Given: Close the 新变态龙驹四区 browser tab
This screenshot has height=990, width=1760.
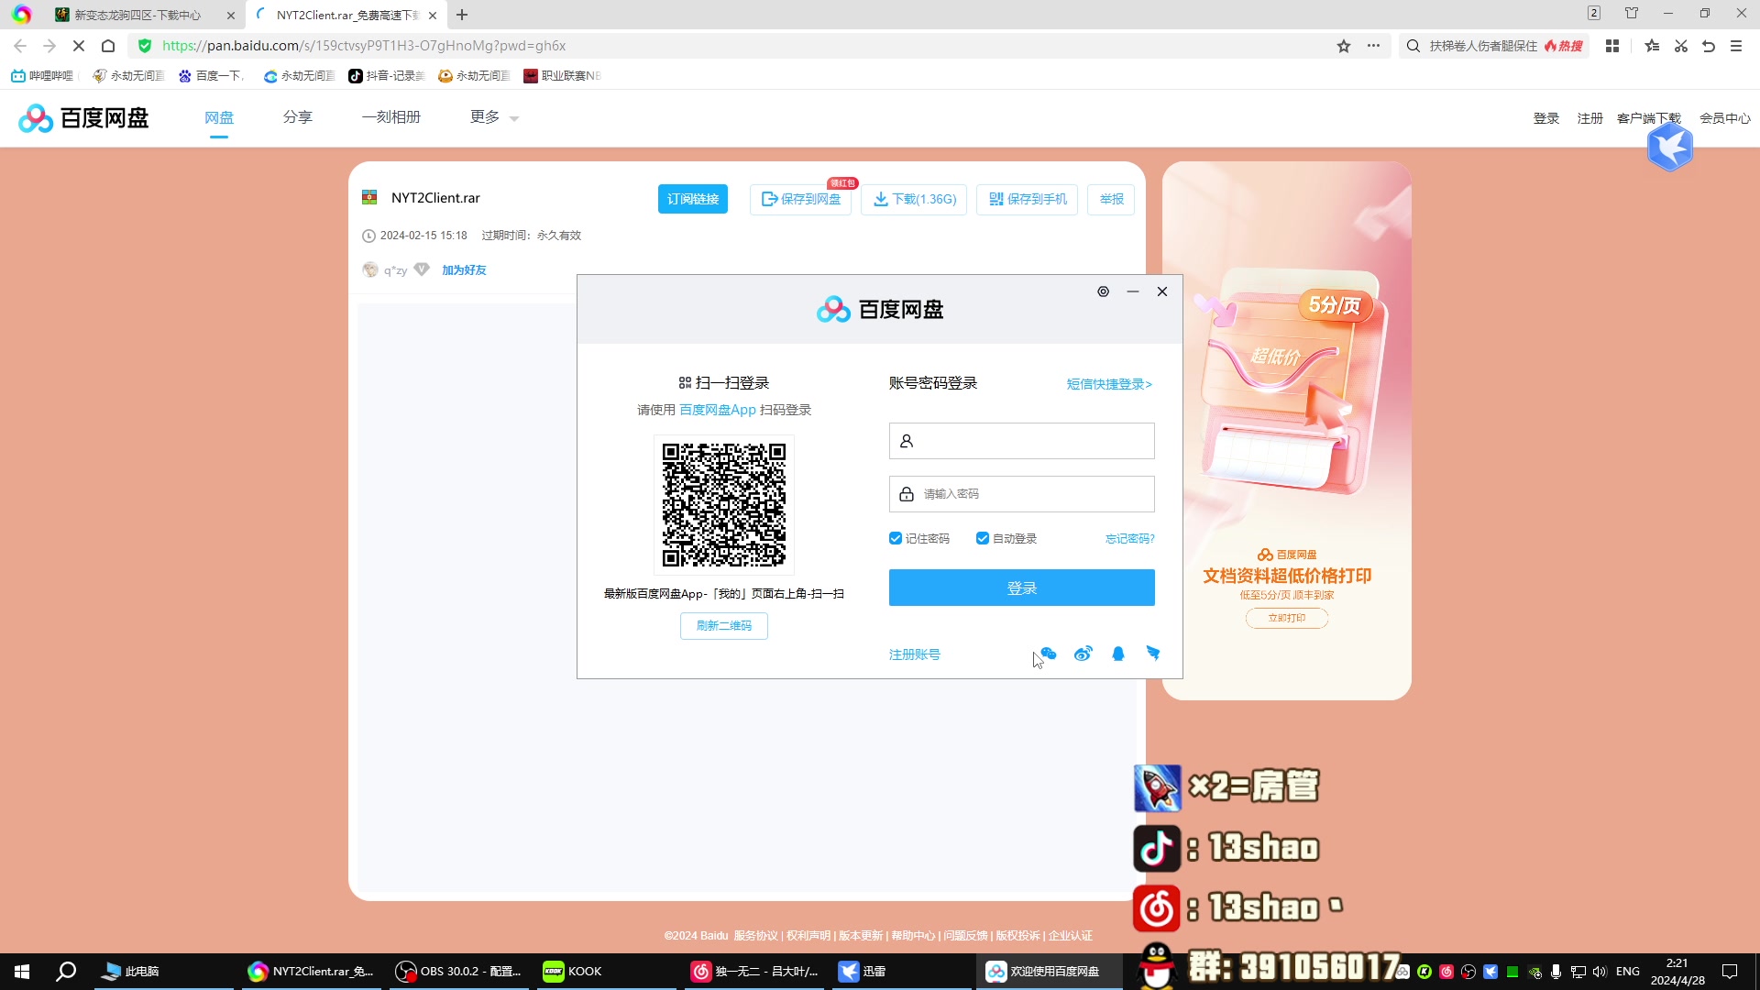Looking at the screenshot, I should tap(231, 15).
